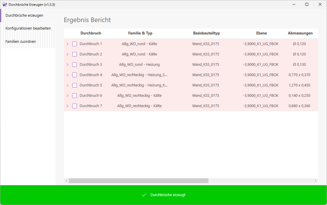Viewport: 327px width, 205px height.
Task: Expand the Durchbruch 4 row chevron
Action: pyautogui.click(x=67, y=75)
